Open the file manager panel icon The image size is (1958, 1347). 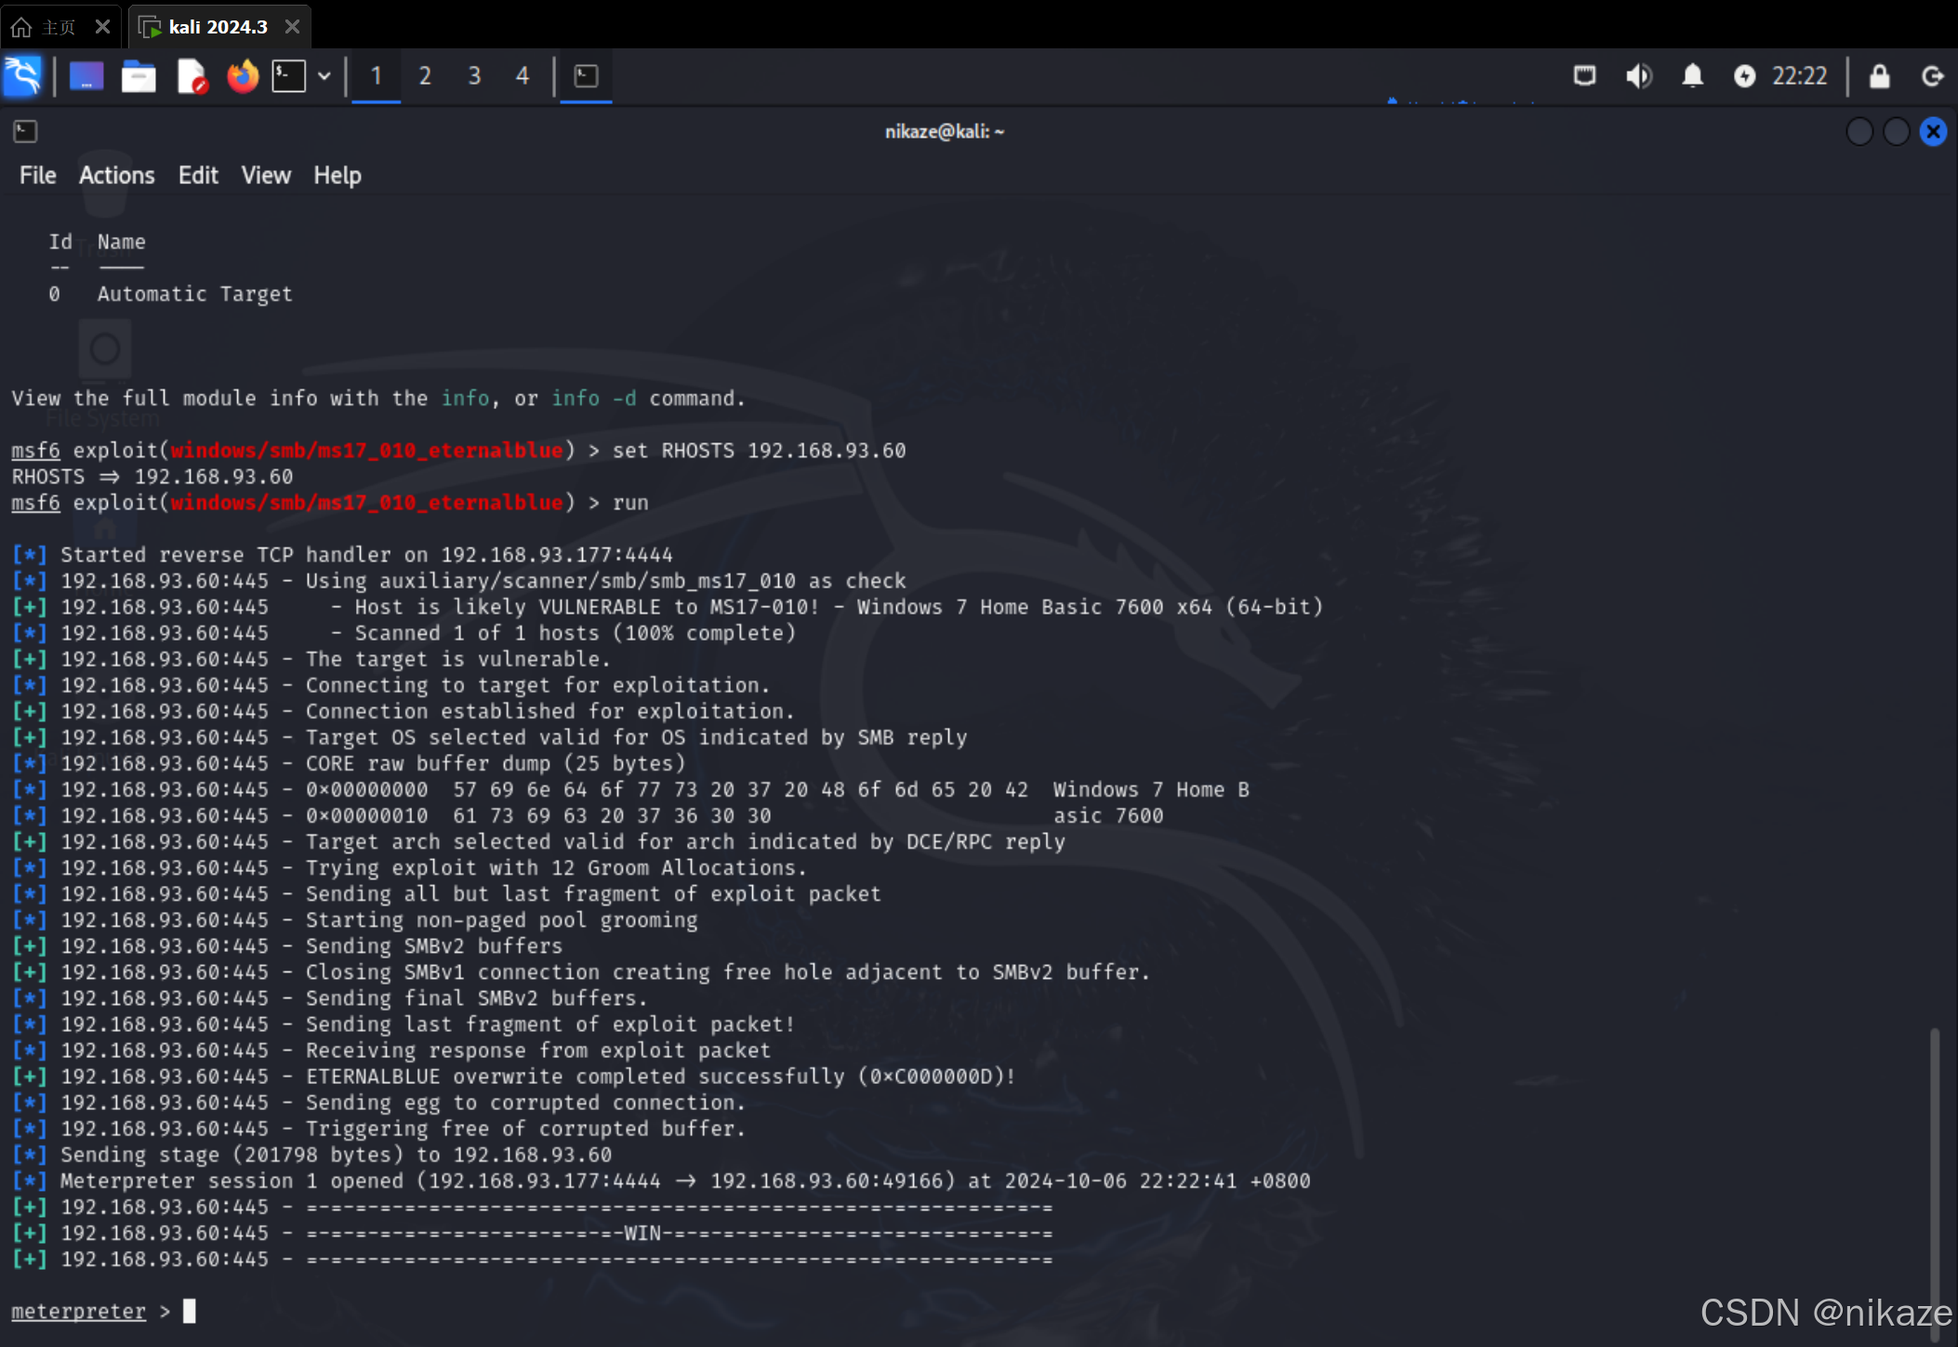139,76
